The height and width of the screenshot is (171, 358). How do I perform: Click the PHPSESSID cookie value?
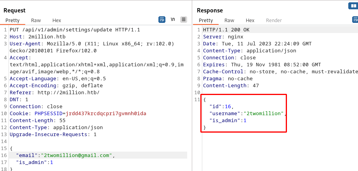(106, 114)
